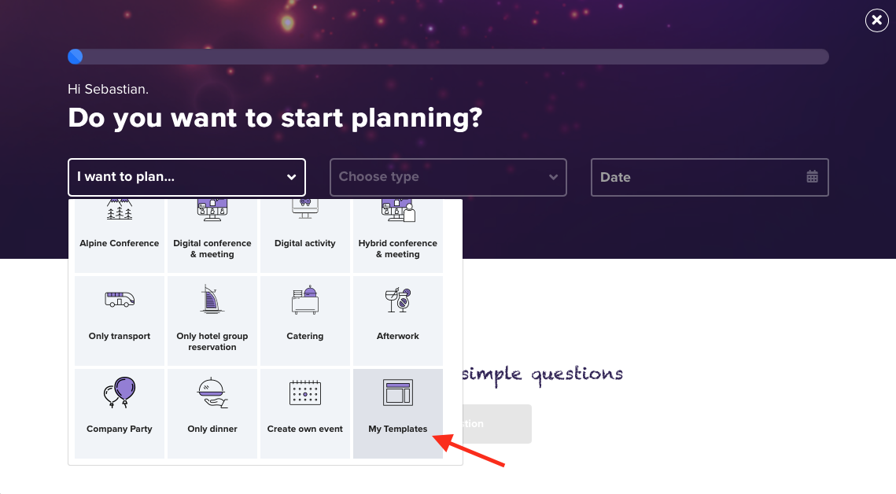Select the Only dinner tile

coord(212,414)
